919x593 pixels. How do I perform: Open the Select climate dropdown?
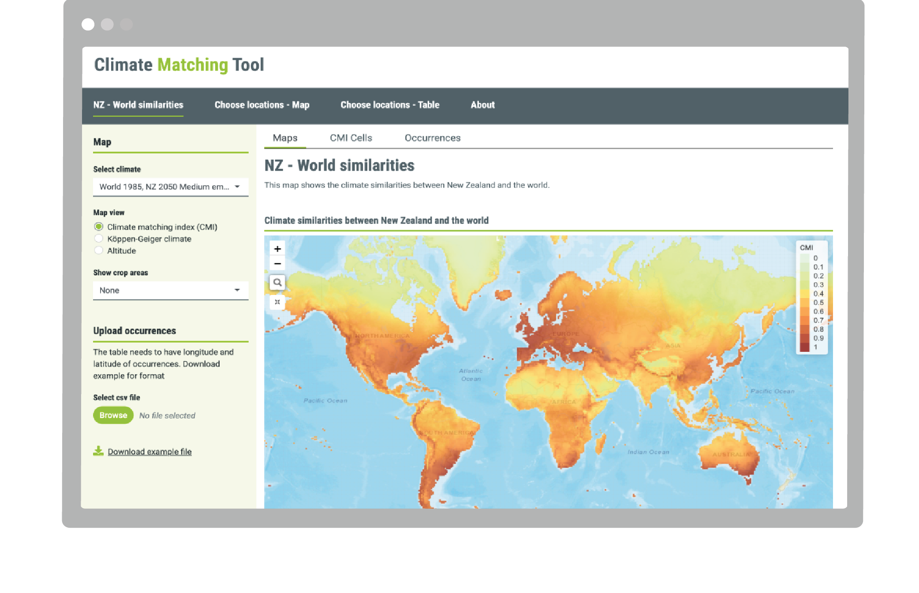pos(170,187)
